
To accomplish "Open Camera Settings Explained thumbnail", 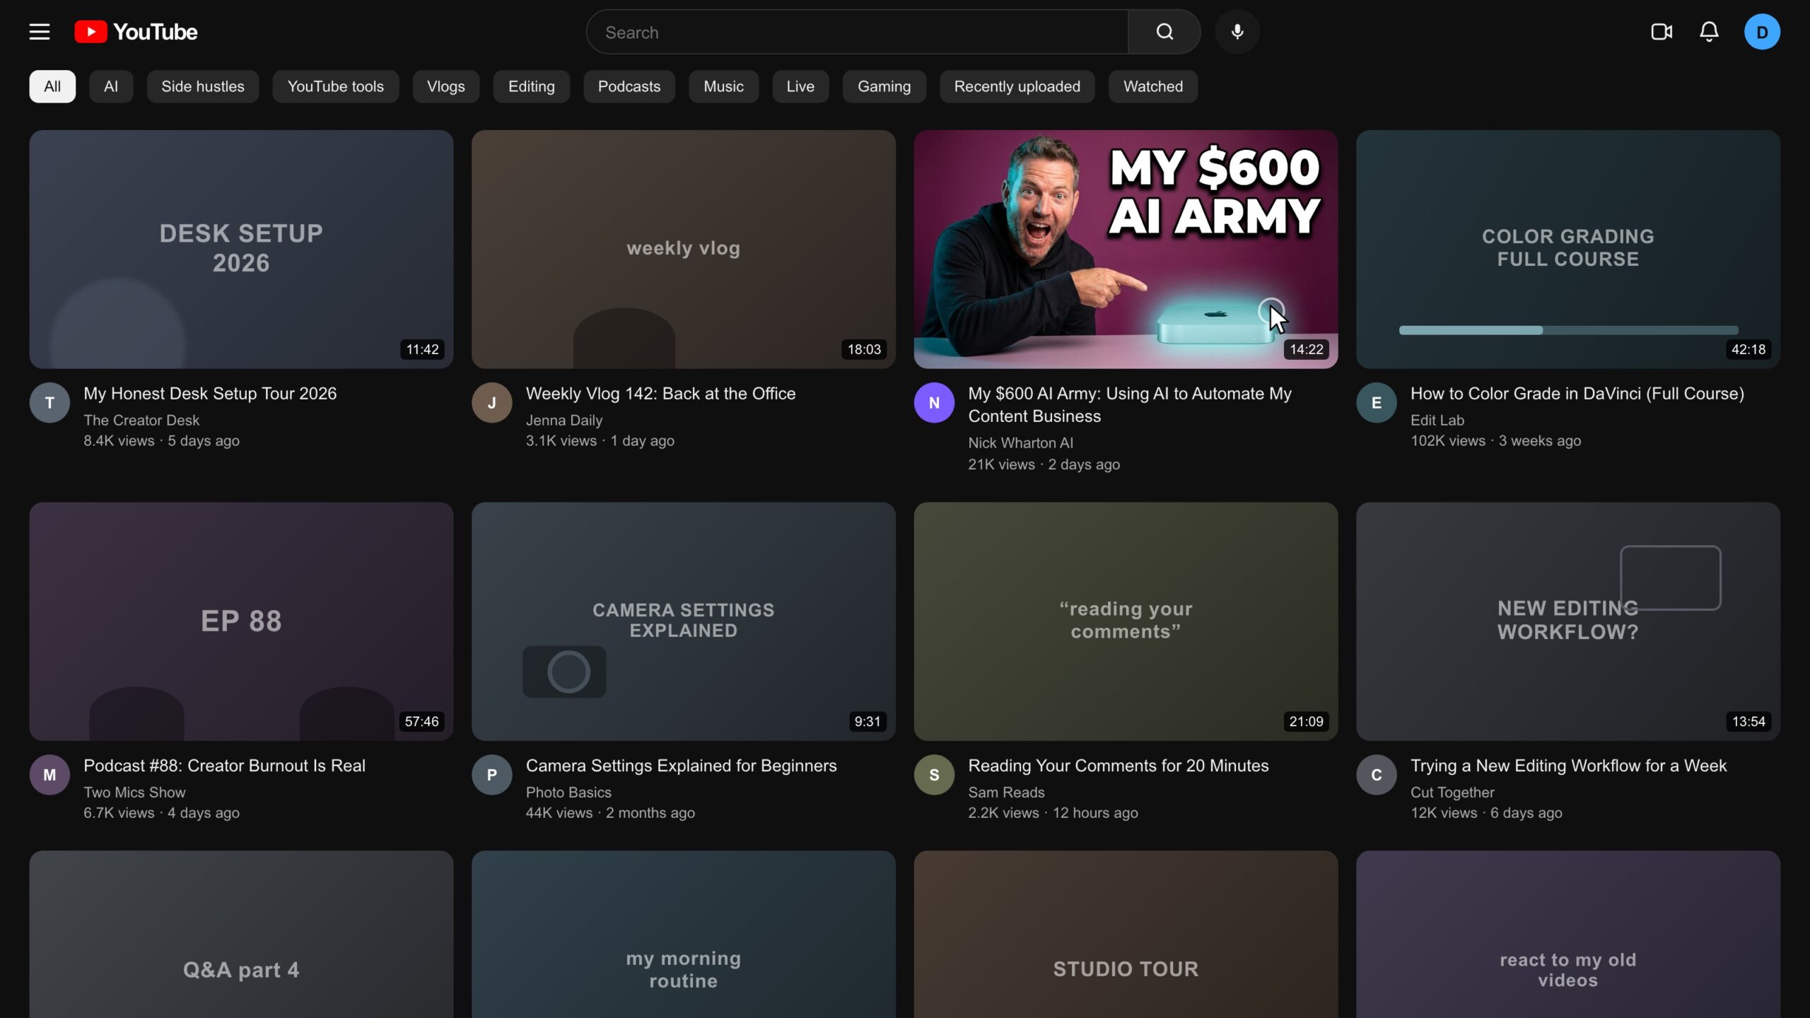I will pos(684,621).
